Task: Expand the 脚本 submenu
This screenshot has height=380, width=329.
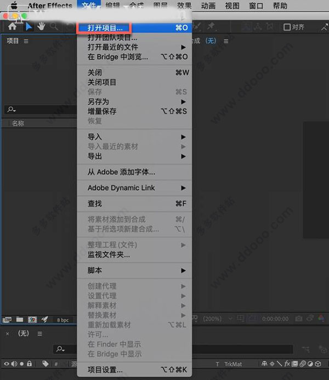Action: click(x=134, y=270)
